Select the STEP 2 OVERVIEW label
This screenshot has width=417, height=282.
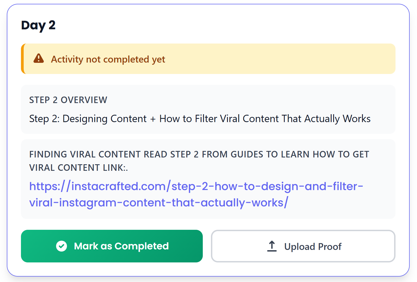click(68, 100)
